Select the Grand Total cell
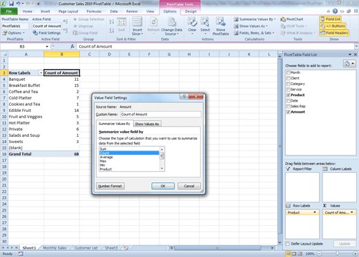The width and height of the screenshot is (359, 257). [x=26, y=154]
